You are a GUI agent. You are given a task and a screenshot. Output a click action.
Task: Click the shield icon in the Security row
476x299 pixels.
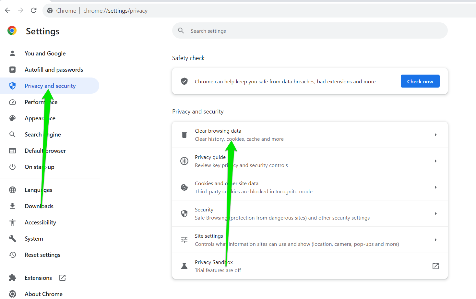[x=184, y=213]
